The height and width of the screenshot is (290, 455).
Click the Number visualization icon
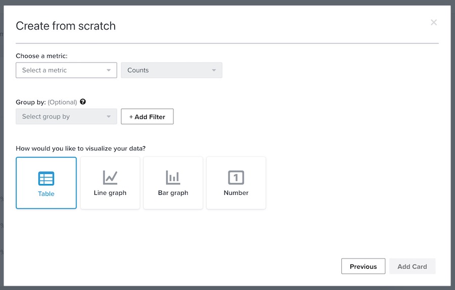236,177
